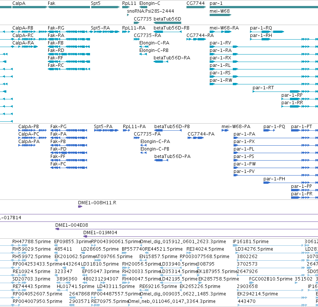
Task: Select EST SD20703.3prime
Action: [31, 279]
